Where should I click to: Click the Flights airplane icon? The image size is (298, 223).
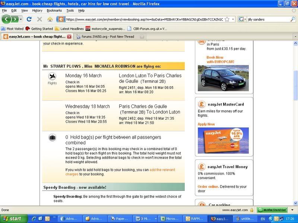pos(52,76)
